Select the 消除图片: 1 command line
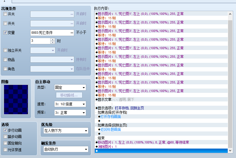The width and height of the screenshot is (236, 158). tap(161, 147)
